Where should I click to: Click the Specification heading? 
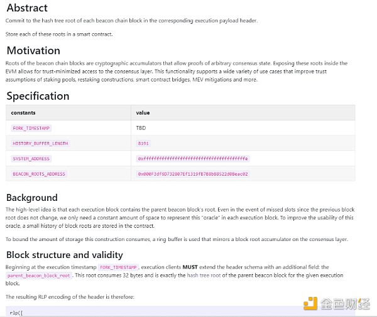click(38, 96)
